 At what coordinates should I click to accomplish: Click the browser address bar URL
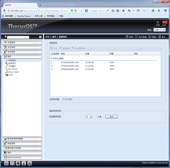39,11
